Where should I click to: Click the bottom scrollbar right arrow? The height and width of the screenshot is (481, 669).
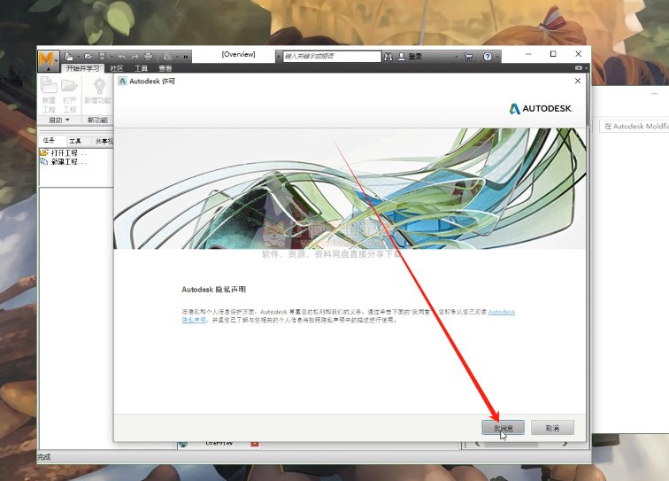565,445
